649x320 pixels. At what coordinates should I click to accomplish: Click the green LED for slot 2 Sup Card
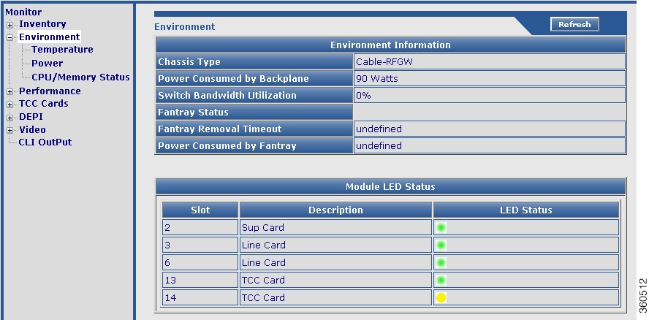pyautogui.click(x=441, y=227)
